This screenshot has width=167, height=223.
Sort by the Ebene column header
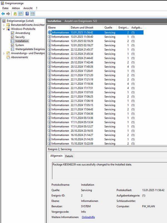click(58, 27)
